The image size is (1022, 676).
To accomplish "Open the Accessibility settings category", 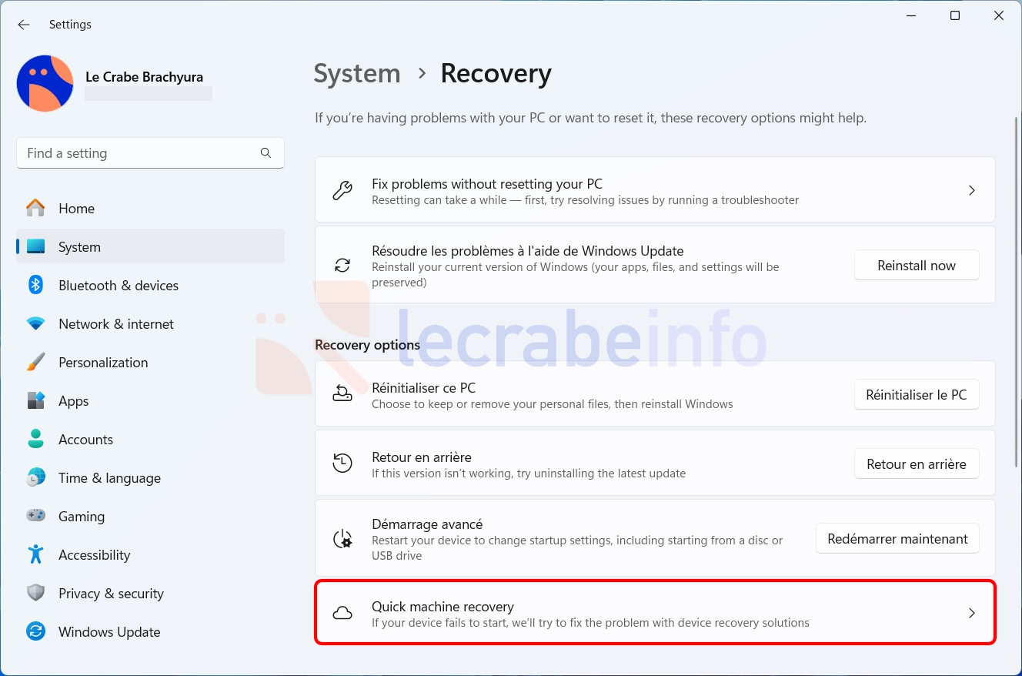I will 150,554.
